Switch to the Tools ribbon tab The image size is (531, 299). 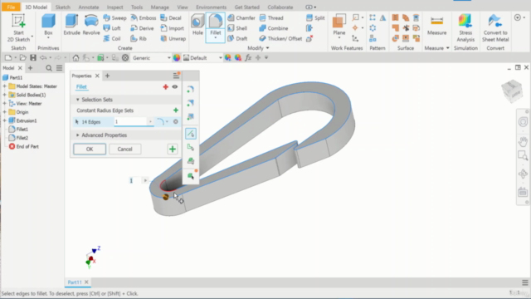[x=137, y=7]
